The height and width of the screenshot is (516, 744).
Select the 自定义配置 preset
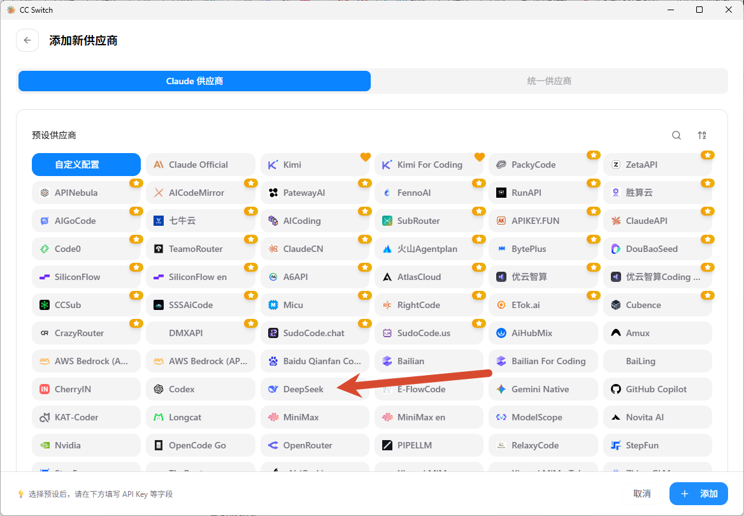point(87,165)
